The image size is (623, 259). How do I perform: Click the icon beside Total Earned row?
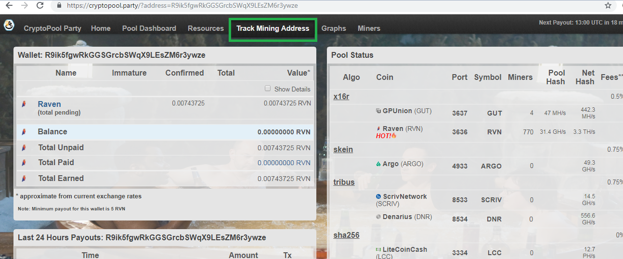click(x=23, y=179)
